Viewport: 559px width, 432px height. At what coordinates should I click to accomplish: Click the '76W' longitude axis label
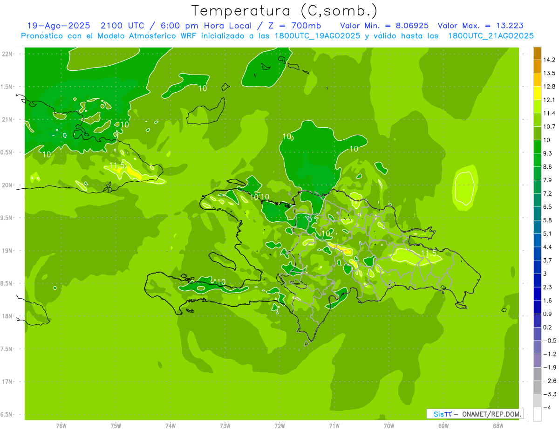click(61, 426)
